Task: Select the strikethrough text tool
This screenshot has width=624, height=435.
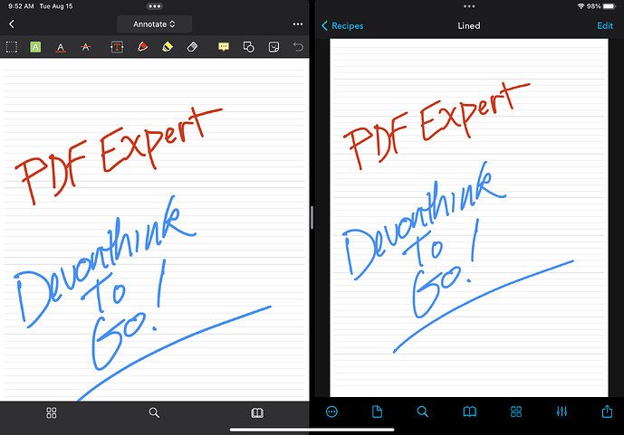Action: [85, 47]
